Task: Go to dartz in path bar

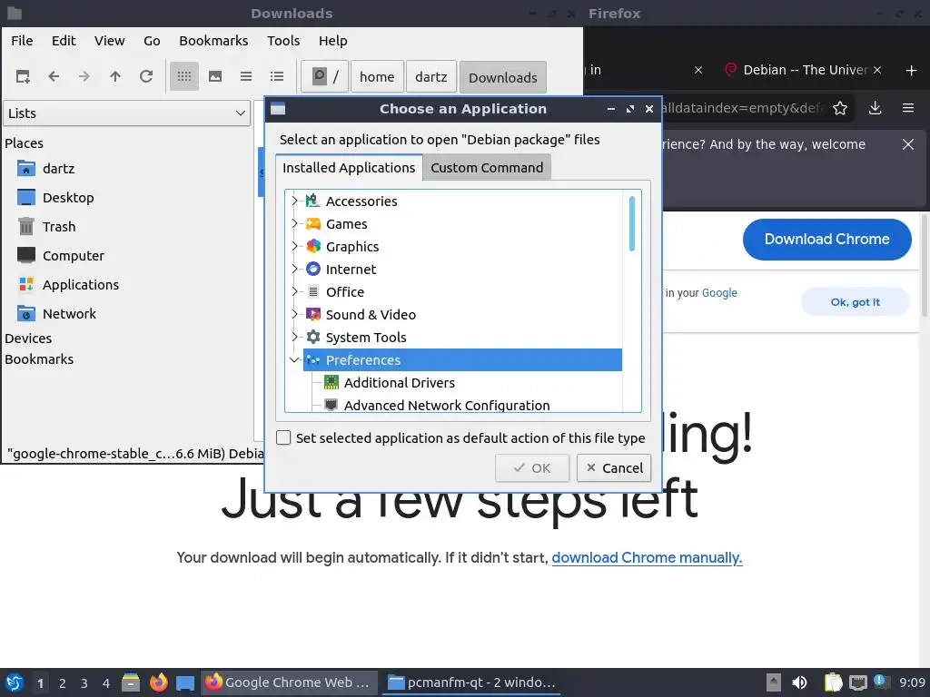Action: coord(430,77)
